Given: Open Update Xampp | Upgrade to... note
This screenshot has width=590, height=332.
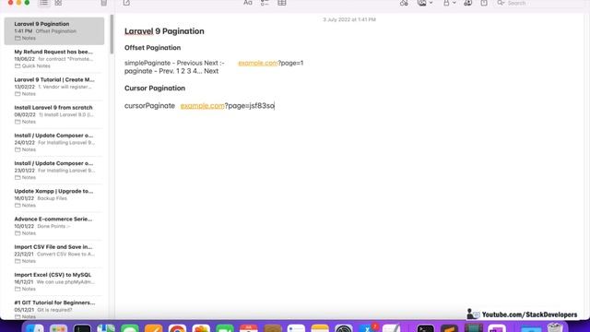Looking at the screenshot, I should point(54,198).
